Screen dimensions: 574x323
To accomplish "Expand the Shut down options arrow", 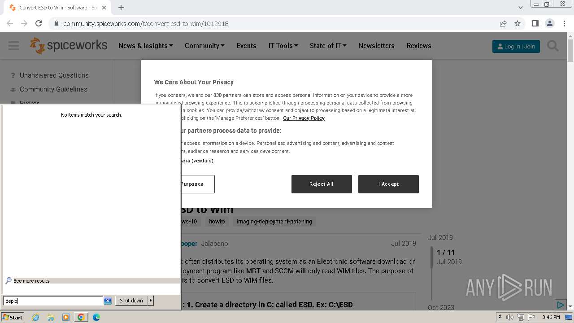I will click(151, 301).
